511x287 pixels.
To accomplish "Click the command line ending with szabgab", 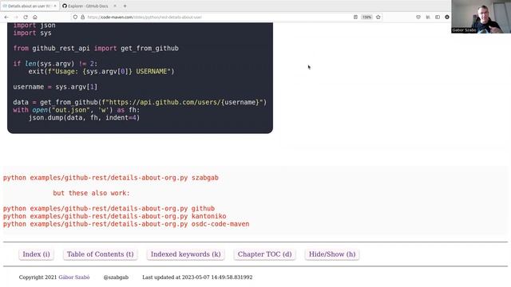I will [x=111, y=178].
